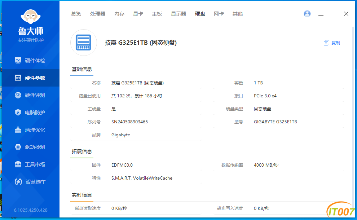This screenshot has height=220, width=357.
Task: Switch to the 显卡 tab
Action: (138, 14)
